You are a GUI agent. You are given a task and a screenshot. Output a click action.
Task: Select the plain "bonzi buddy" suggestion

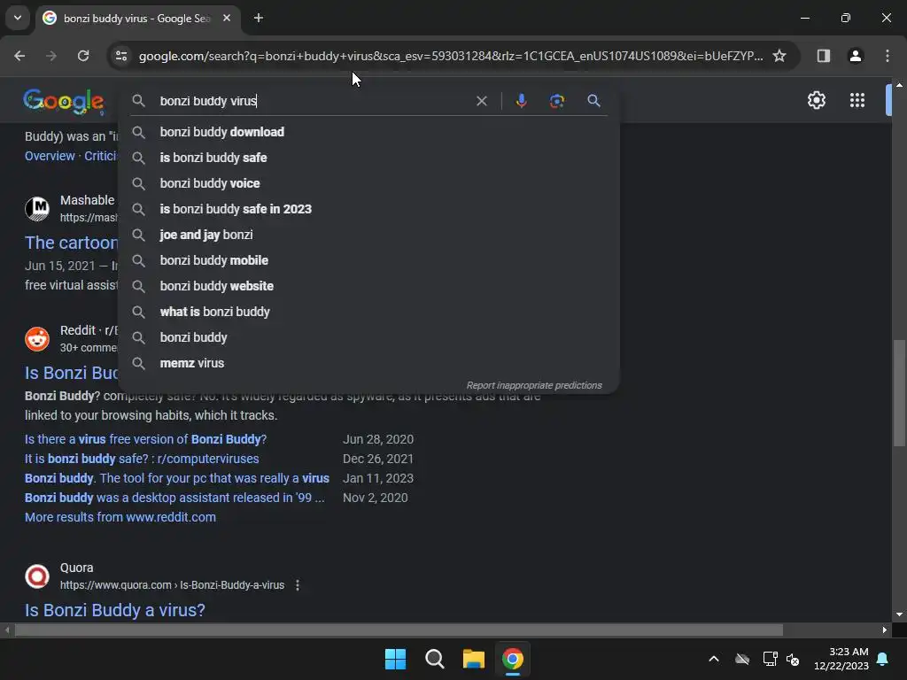[369, 337]
